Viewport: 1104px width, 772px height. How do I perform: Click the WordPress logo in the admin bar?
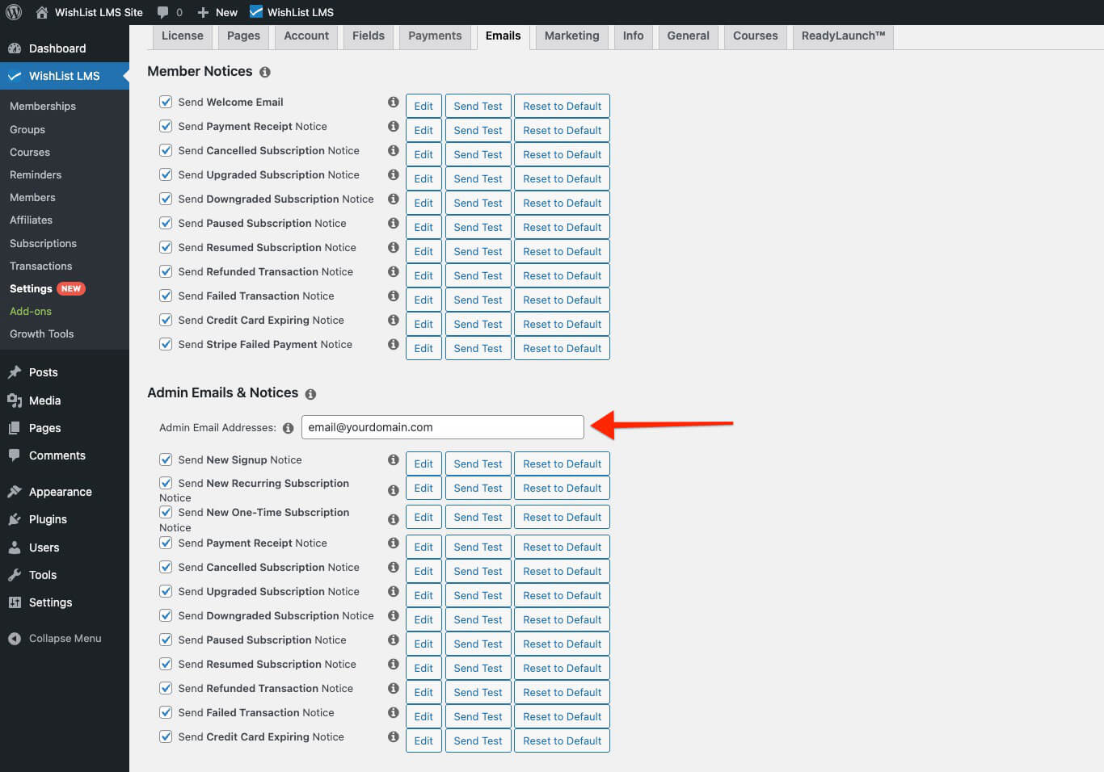[x=13, y=12]
